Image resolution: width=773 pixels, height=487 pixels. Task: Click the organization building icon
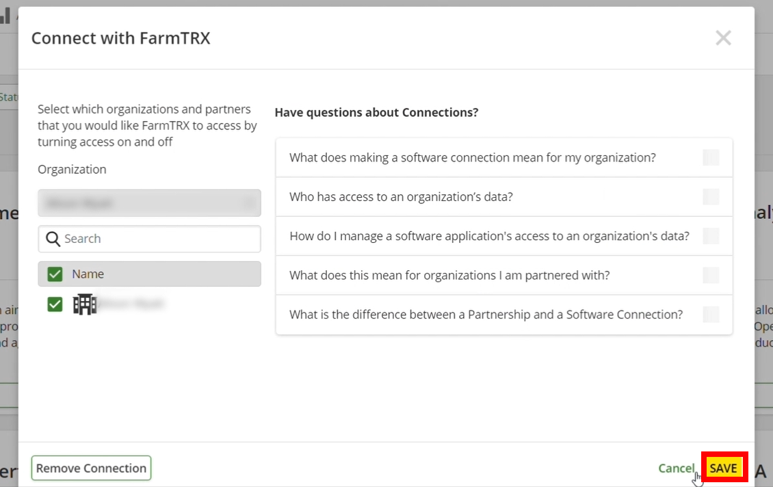[85, 304]
